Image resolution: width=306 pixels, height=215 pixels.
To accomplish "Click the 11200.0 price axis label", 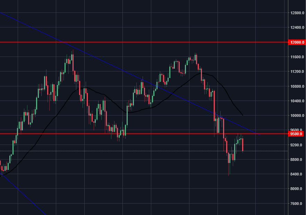I will pyautogui.click(x=298, y=72).
